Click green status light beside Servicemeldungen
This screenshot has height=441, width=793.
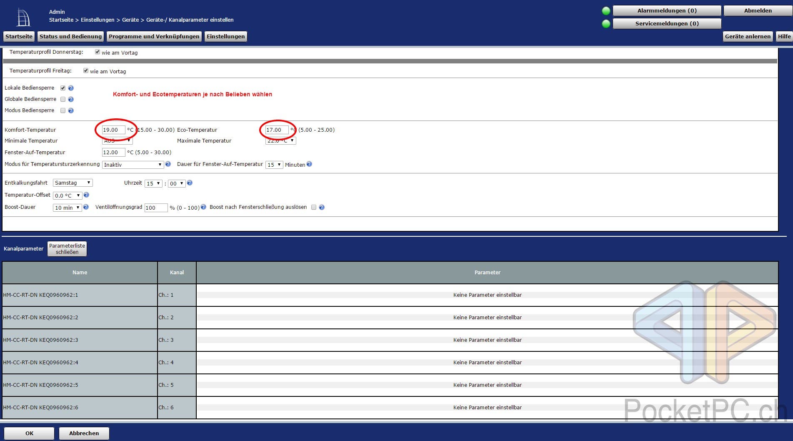click(x=606, y=24)
